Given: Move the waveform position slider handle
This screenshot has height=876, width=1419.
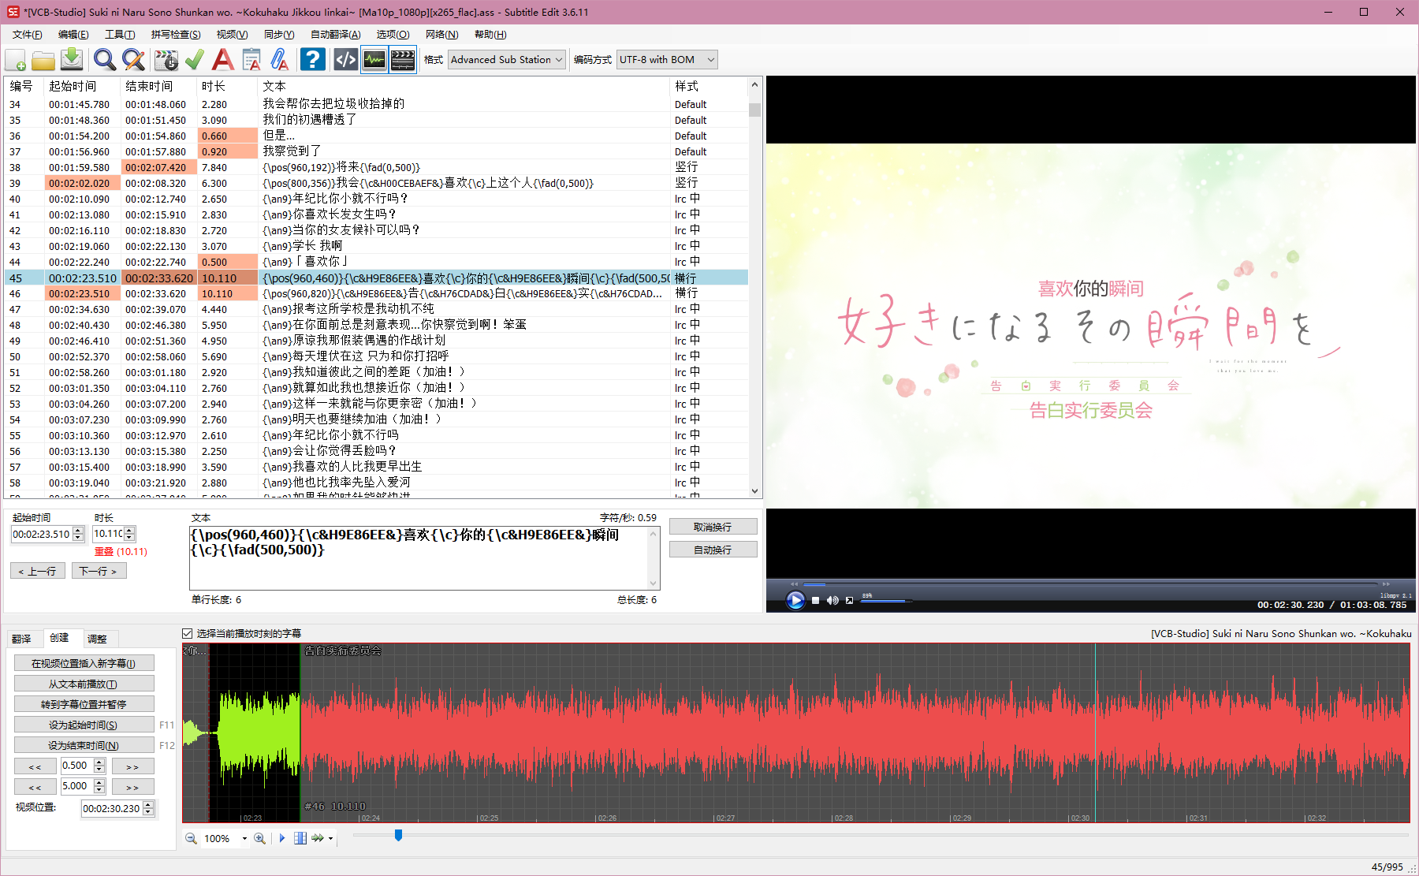Looking at the screenshot, I should click(x=398, y=835).
